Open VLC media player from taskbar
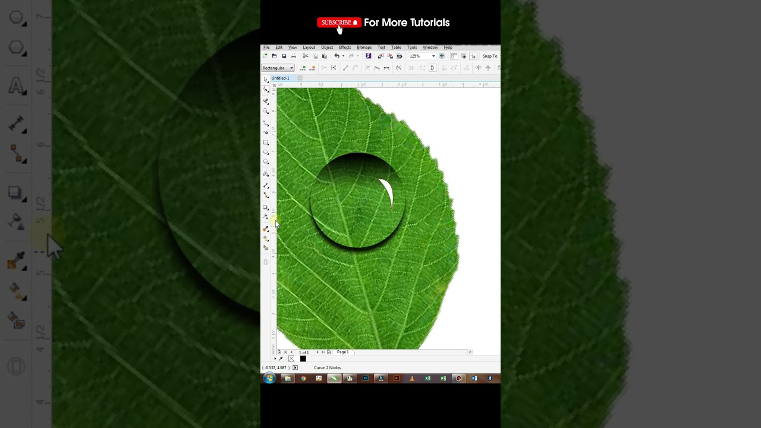Image resolution: width=761 pixels, height=428 pixels. pos(412,378)
